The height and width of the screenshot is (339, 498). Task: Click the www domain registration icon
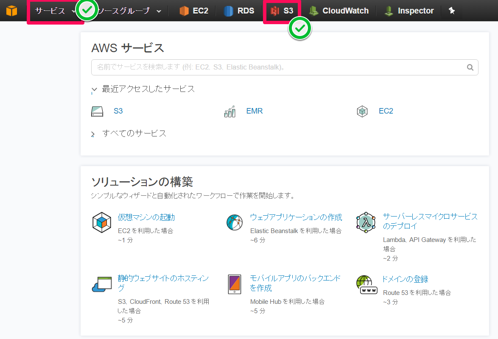coord(367,284)
